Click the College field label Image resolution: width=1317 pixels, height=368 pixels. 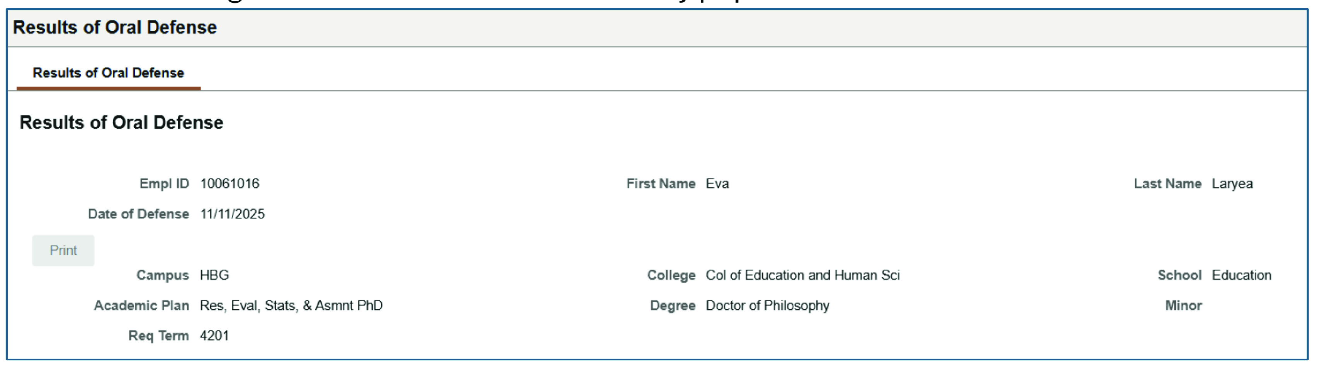click(671, 275)
